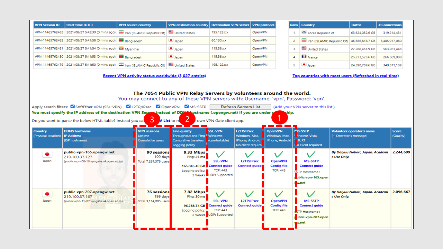Open Recent VPN activity status worldwide link

pos(154,76)
